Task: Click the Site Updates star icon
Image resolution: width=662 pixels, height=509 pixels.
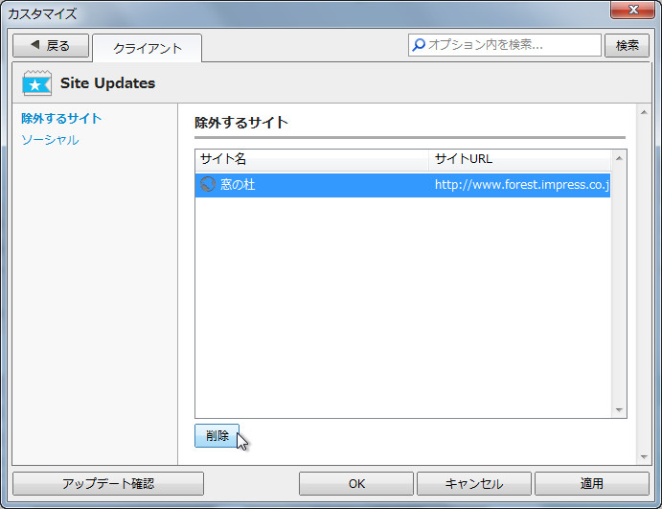Action: tap(37, 83)
